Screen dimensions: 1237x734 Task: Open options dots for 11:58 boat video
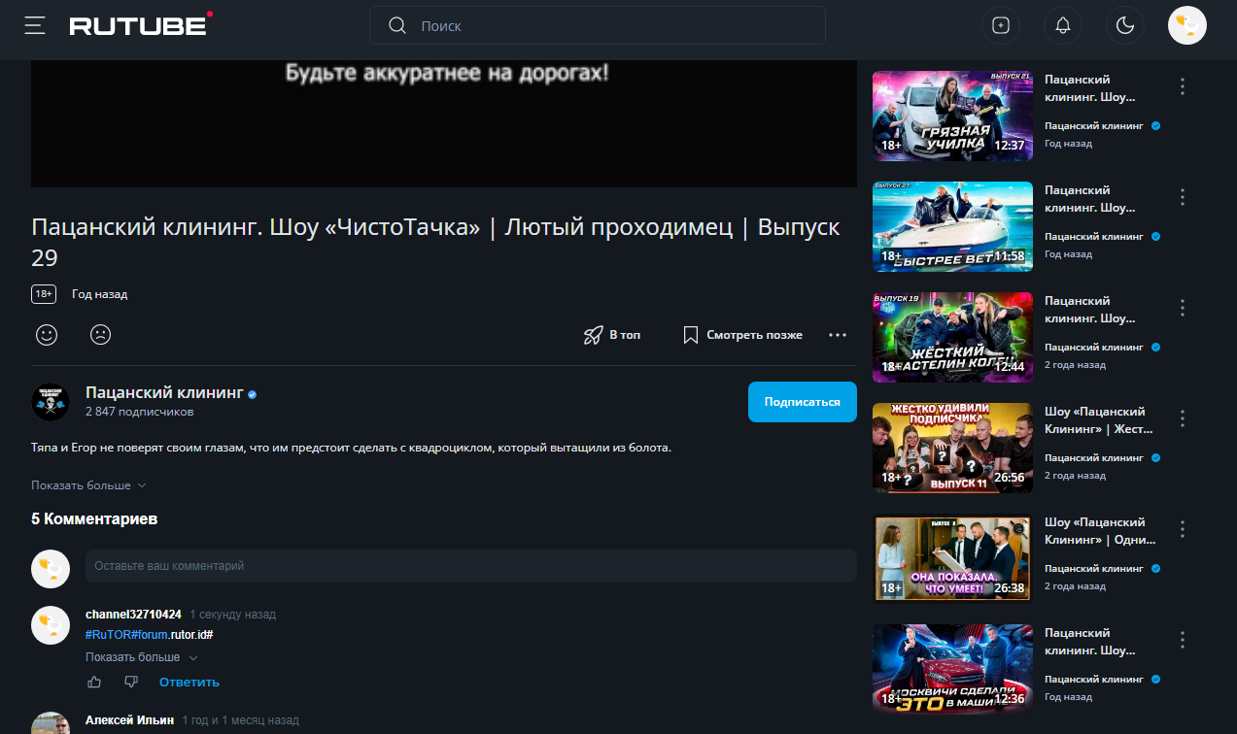click(x=1183, y=197)
